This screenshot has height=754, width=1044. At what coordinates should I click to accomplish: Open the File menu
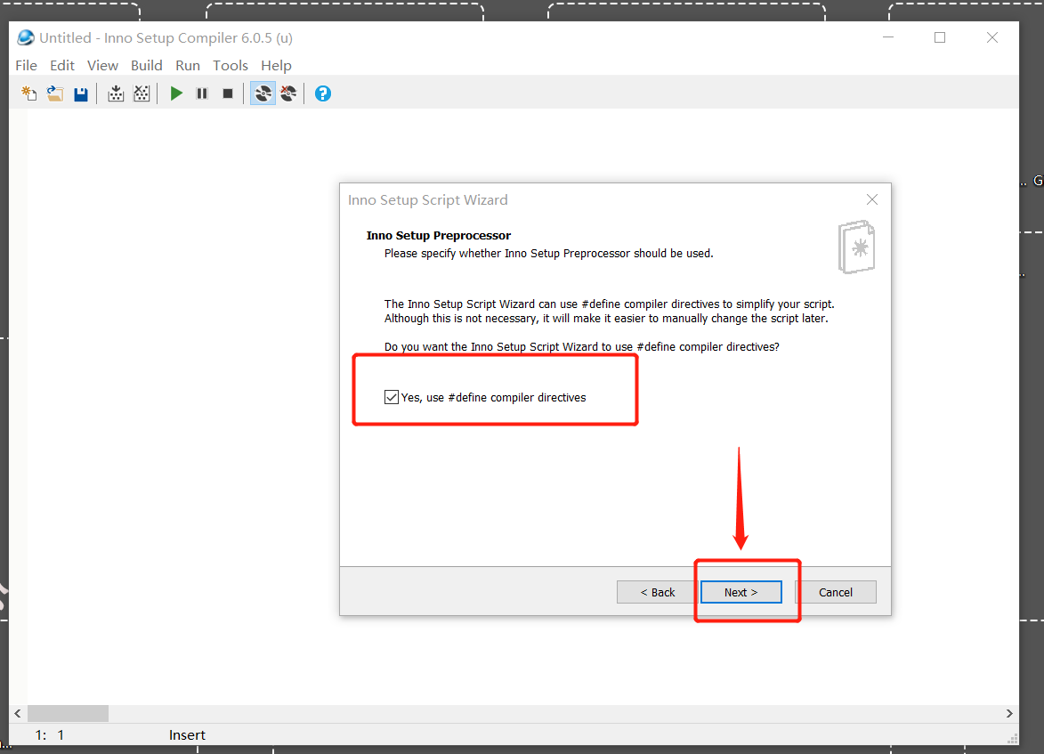pos(26,65)
